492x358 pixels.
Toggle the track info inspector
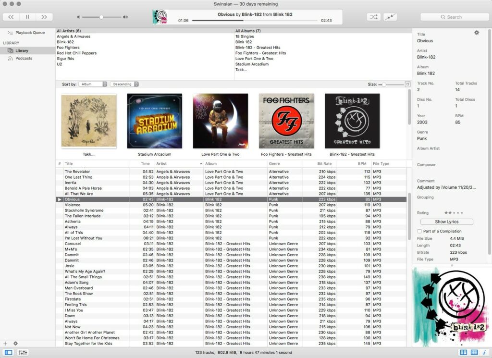click(484, 353)
